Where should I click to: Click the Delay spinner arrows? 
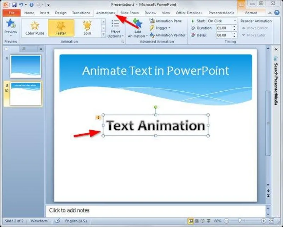coord(234,35)
